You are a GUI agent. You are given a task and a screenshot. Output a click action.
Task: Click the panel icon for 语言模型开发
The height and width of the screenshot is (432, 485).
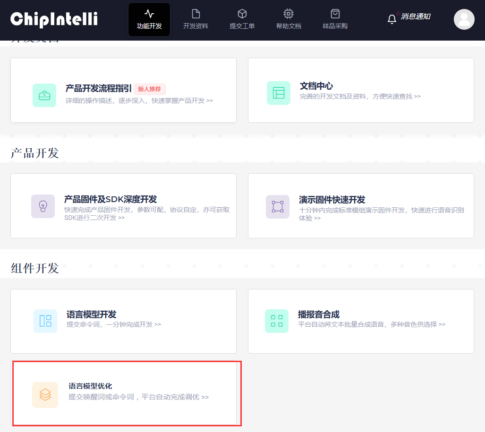(x=45, y=321)
